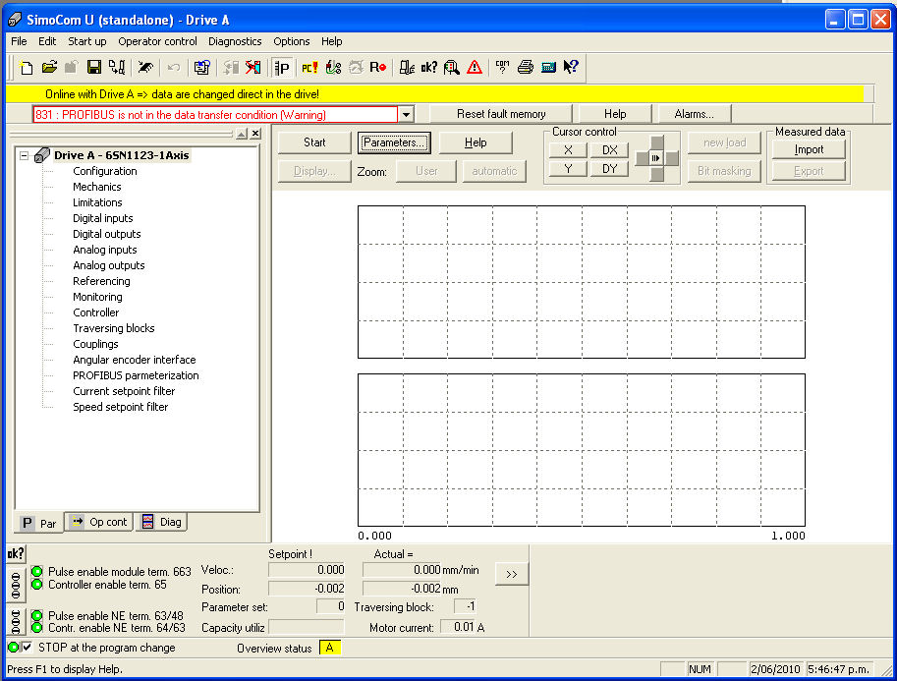The height and width of the screenshot is (681, 897).
Task: Click the plug connection toolbar icon
Action: point(145,68)
